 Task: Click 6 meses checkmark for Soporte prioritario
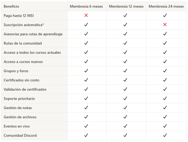pyautogui.click(x=86, y=98)
